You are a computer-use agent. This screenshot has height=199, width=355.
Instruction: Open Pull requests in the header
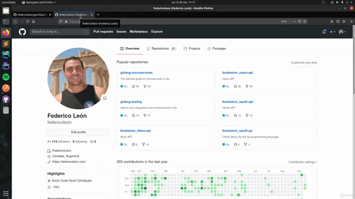tap(103, 32)
